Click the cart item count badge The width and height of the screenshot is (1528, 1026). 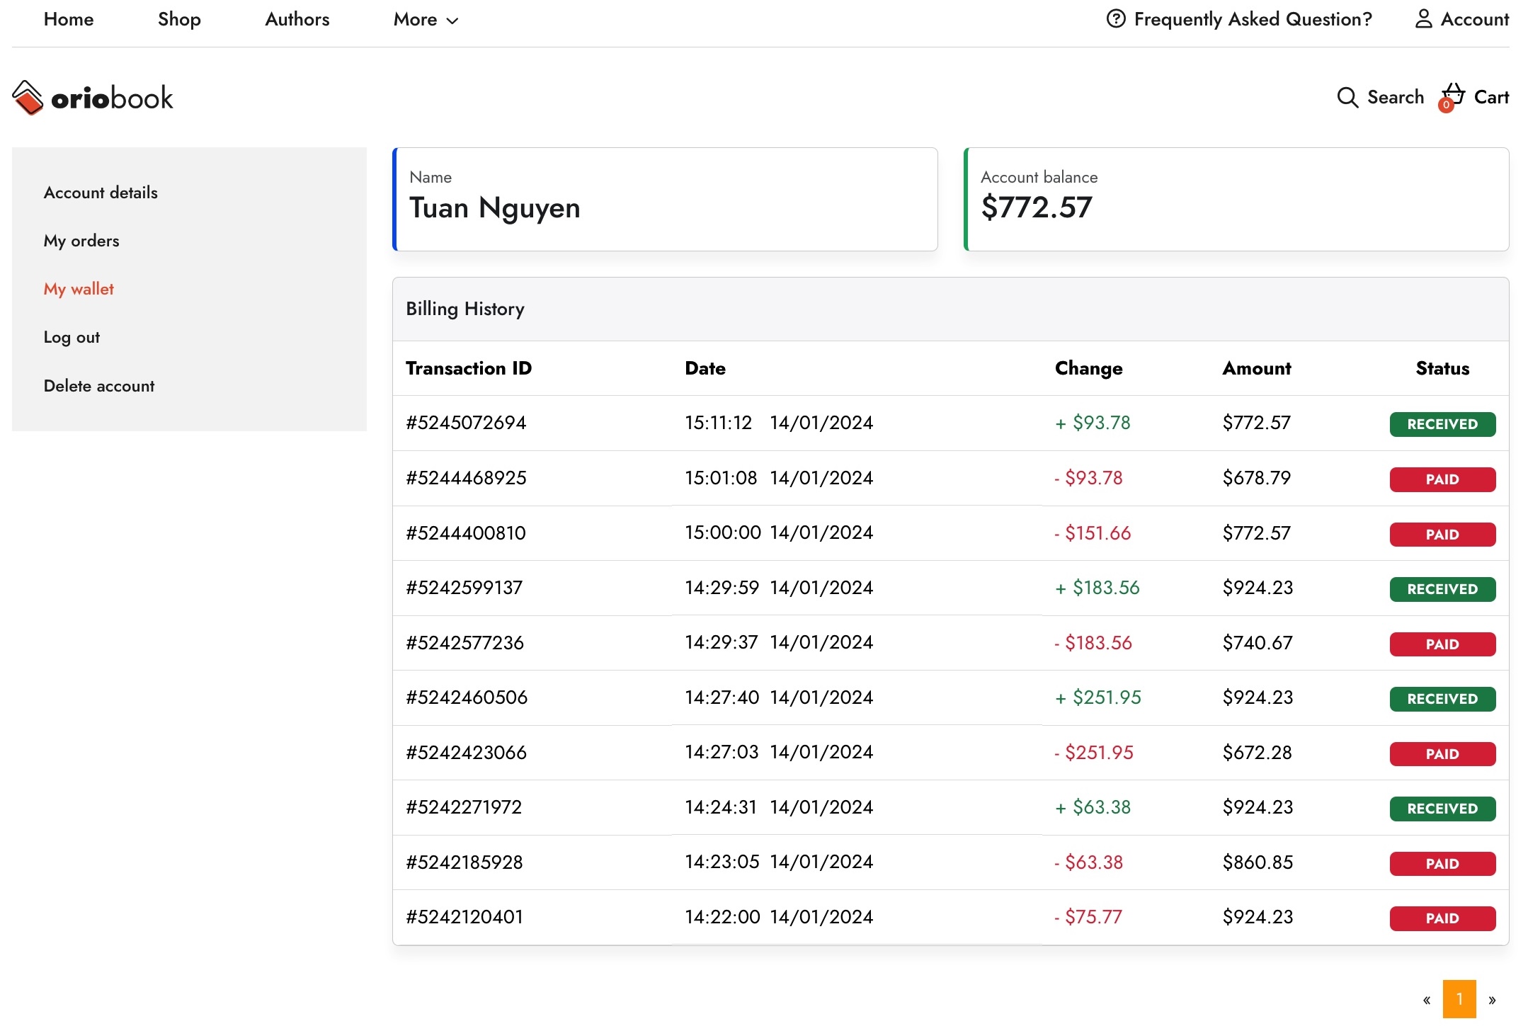pyautogui.click(x=1446, y=106)
